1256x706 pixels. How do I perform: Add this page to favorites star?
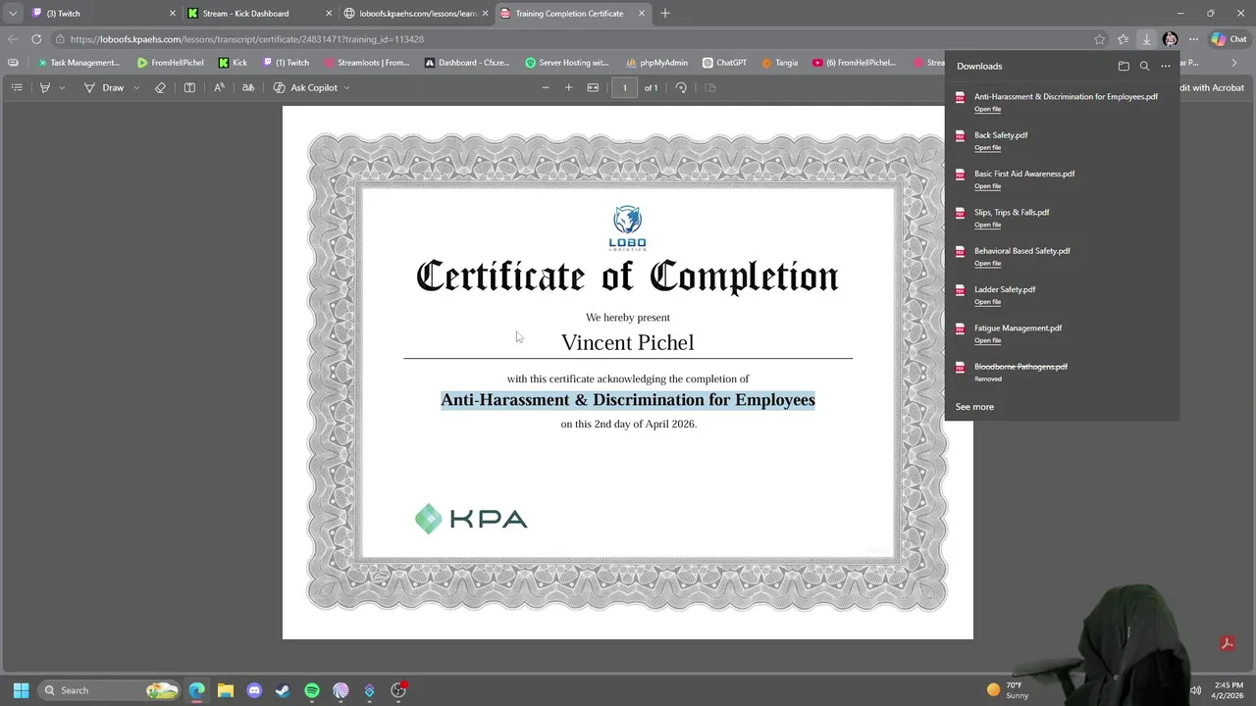(x=1099, y=39)
